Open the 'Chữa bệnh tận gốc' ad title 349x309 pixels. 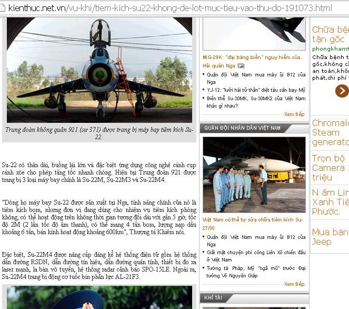click(330, 34)
